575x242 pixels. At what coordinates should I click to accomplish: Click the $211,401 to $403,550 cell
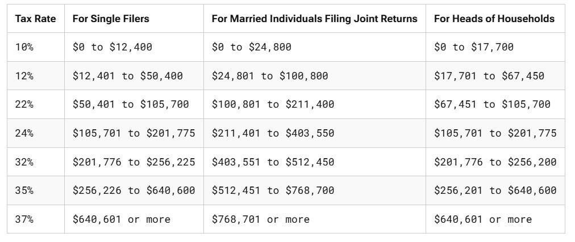click(x=273, y=133)
